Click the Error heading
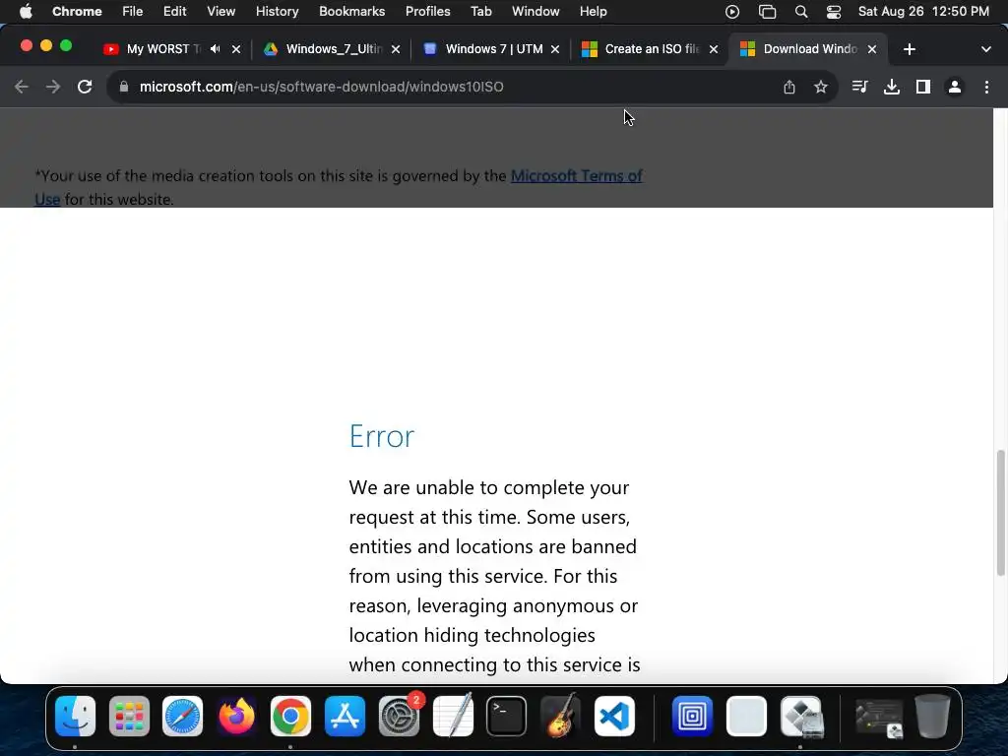This screenshot has height=756, width=1008. 382,436
